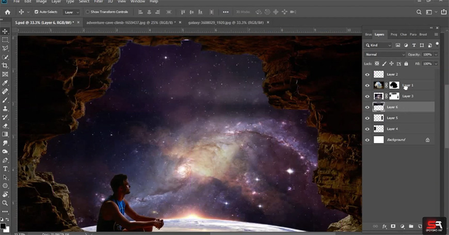The height and width of the screenshot is (235, 449).
Task: Select the Pen tool
Action: click(5, 160)
